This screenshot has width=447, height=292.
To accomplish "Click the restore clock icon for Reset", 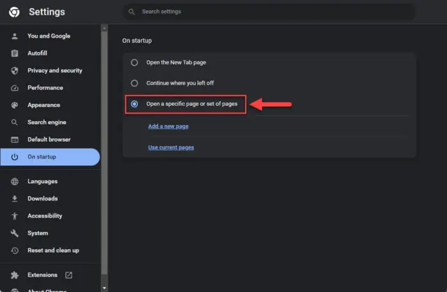I will tap(15, 251).
